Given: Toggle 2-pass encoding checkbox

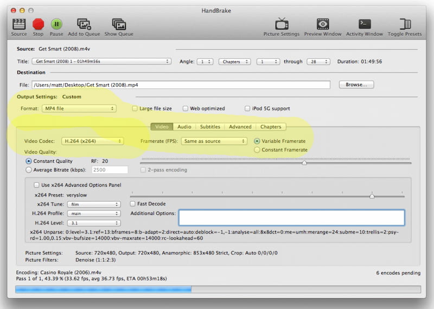Looking at the screenshot, I should tap(143, 170).
